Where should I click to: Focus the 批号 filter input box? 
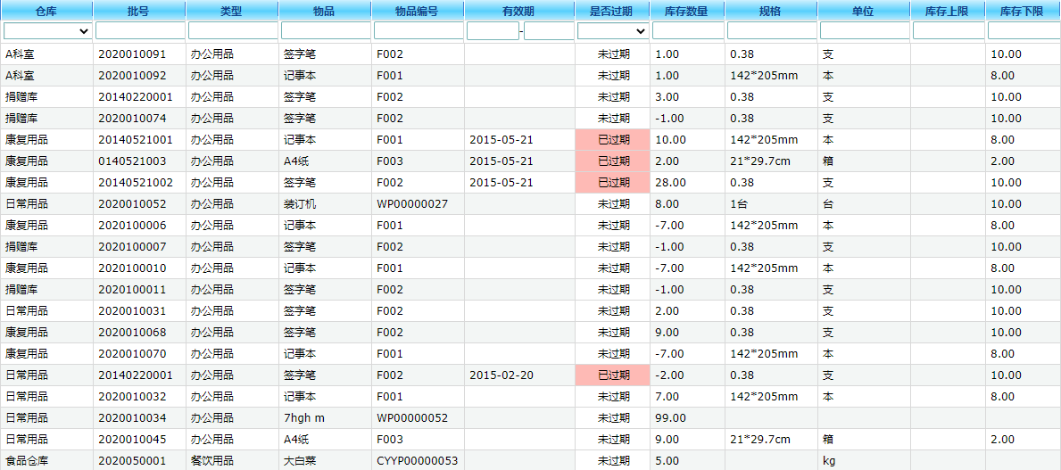(139, 31)
